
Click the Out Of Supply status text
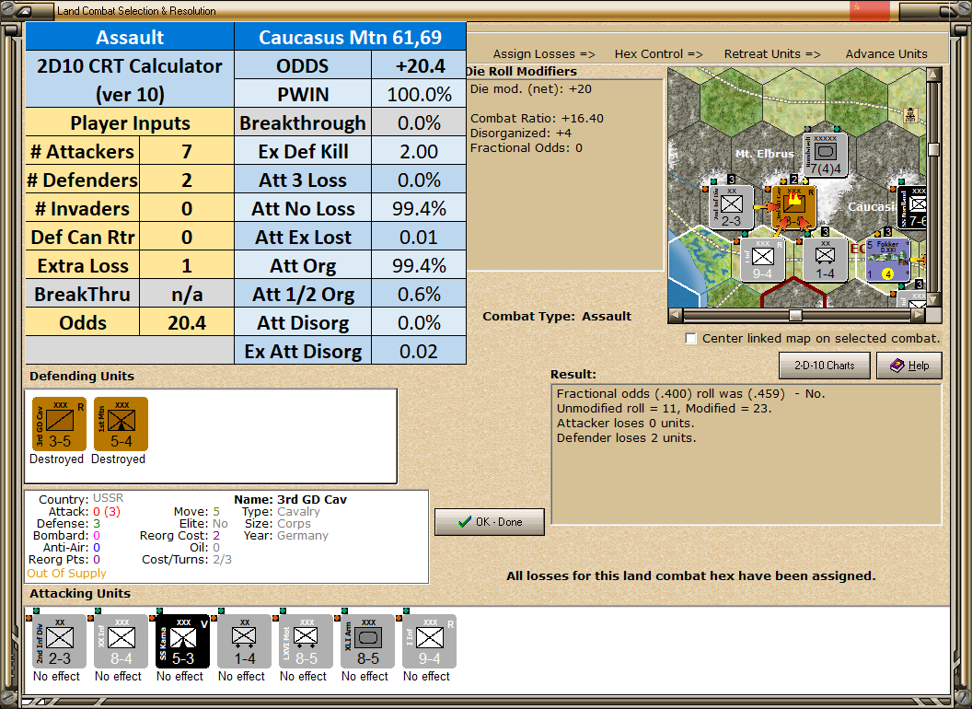pyautogui.click(x=66, y=573)
